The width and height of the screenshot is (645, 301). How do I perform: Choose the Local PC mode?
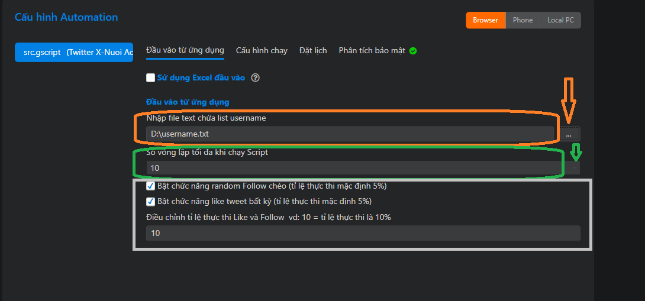click(560, 20)
